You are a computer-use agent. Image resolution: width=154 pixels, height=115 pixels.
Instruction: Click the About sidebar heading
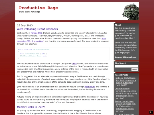(x=118, y=25)
